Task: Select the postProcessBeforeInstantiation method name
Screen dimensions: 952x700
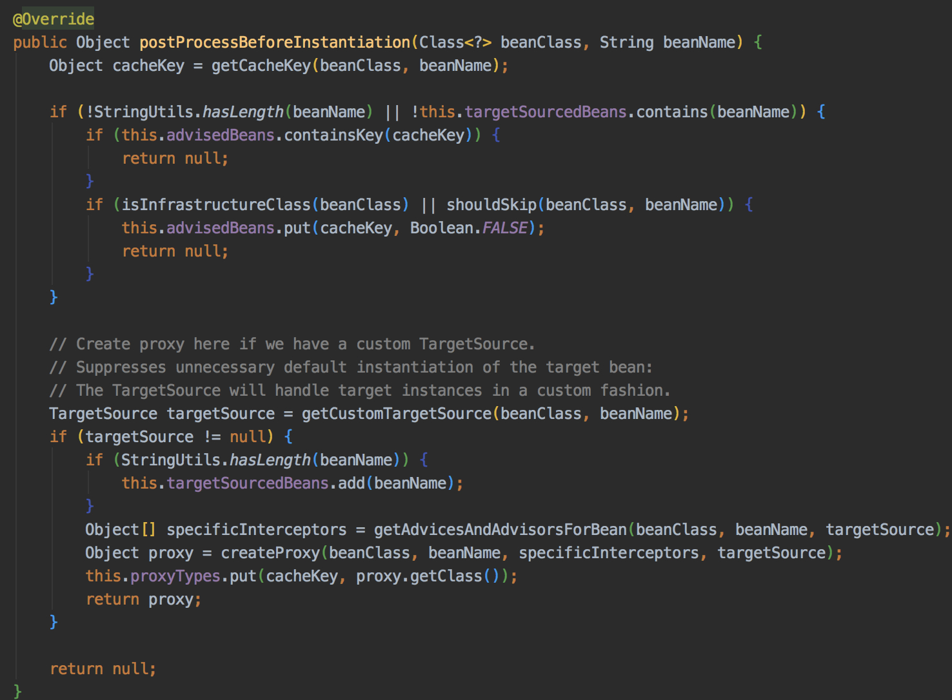Action: pos(275,43)
